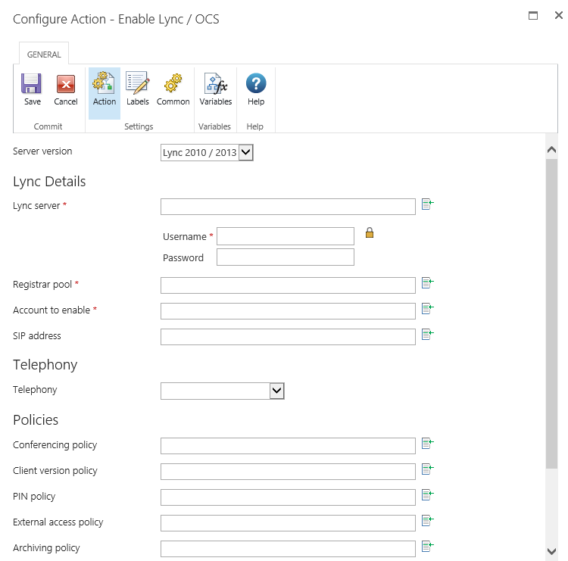Image resolution: width=568 pixels, height=561 pixels.
Task: Maximize the Configure Action dialog
Action: tap(533, 15)
